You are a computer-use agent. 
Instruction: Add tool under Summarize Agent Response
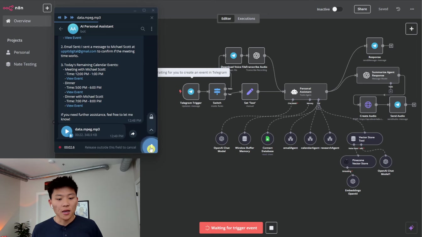tap(391, 91)
